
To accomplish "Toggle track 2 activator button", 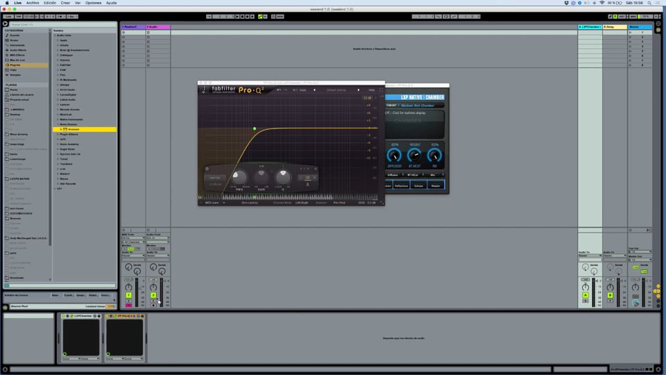I will click(153, 295).
